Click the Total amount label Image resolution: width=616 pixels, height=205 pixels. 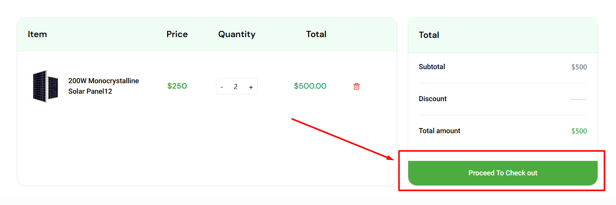[x=439, y=131]
